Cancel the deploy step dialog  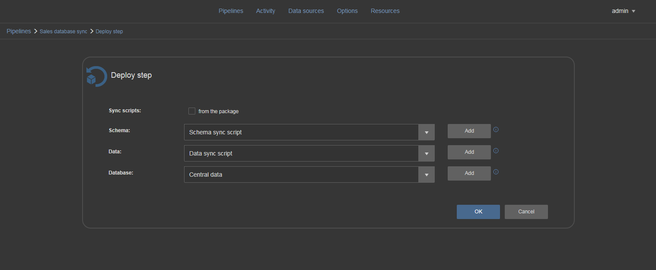pyautogui.click(x=526, y=212)
